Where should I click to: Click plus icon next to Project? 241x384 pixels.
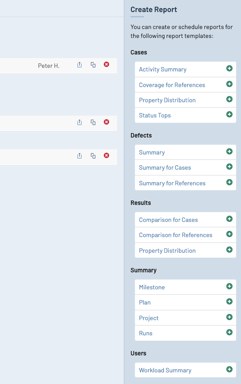click(x=229, y=317)
